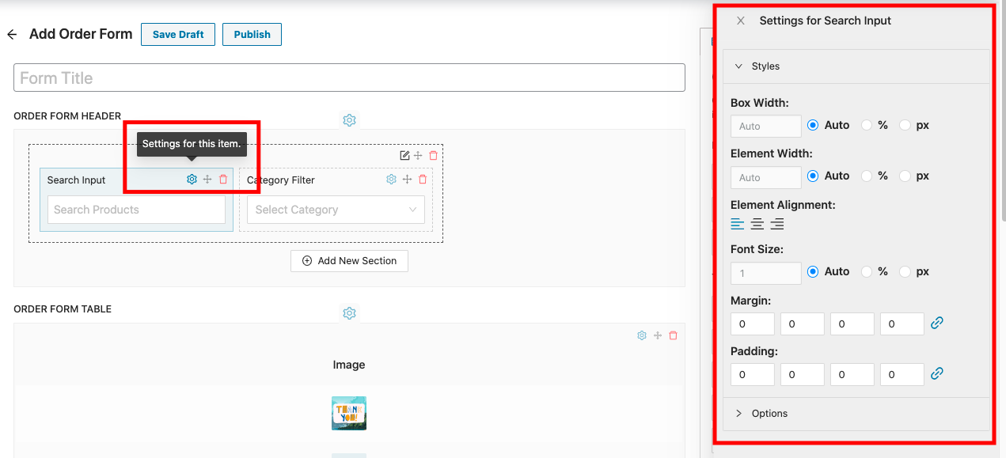Delete the Search Input element
Image resolution: width=1006 pixels, height=458 pixels.
[x=223, y=180]
